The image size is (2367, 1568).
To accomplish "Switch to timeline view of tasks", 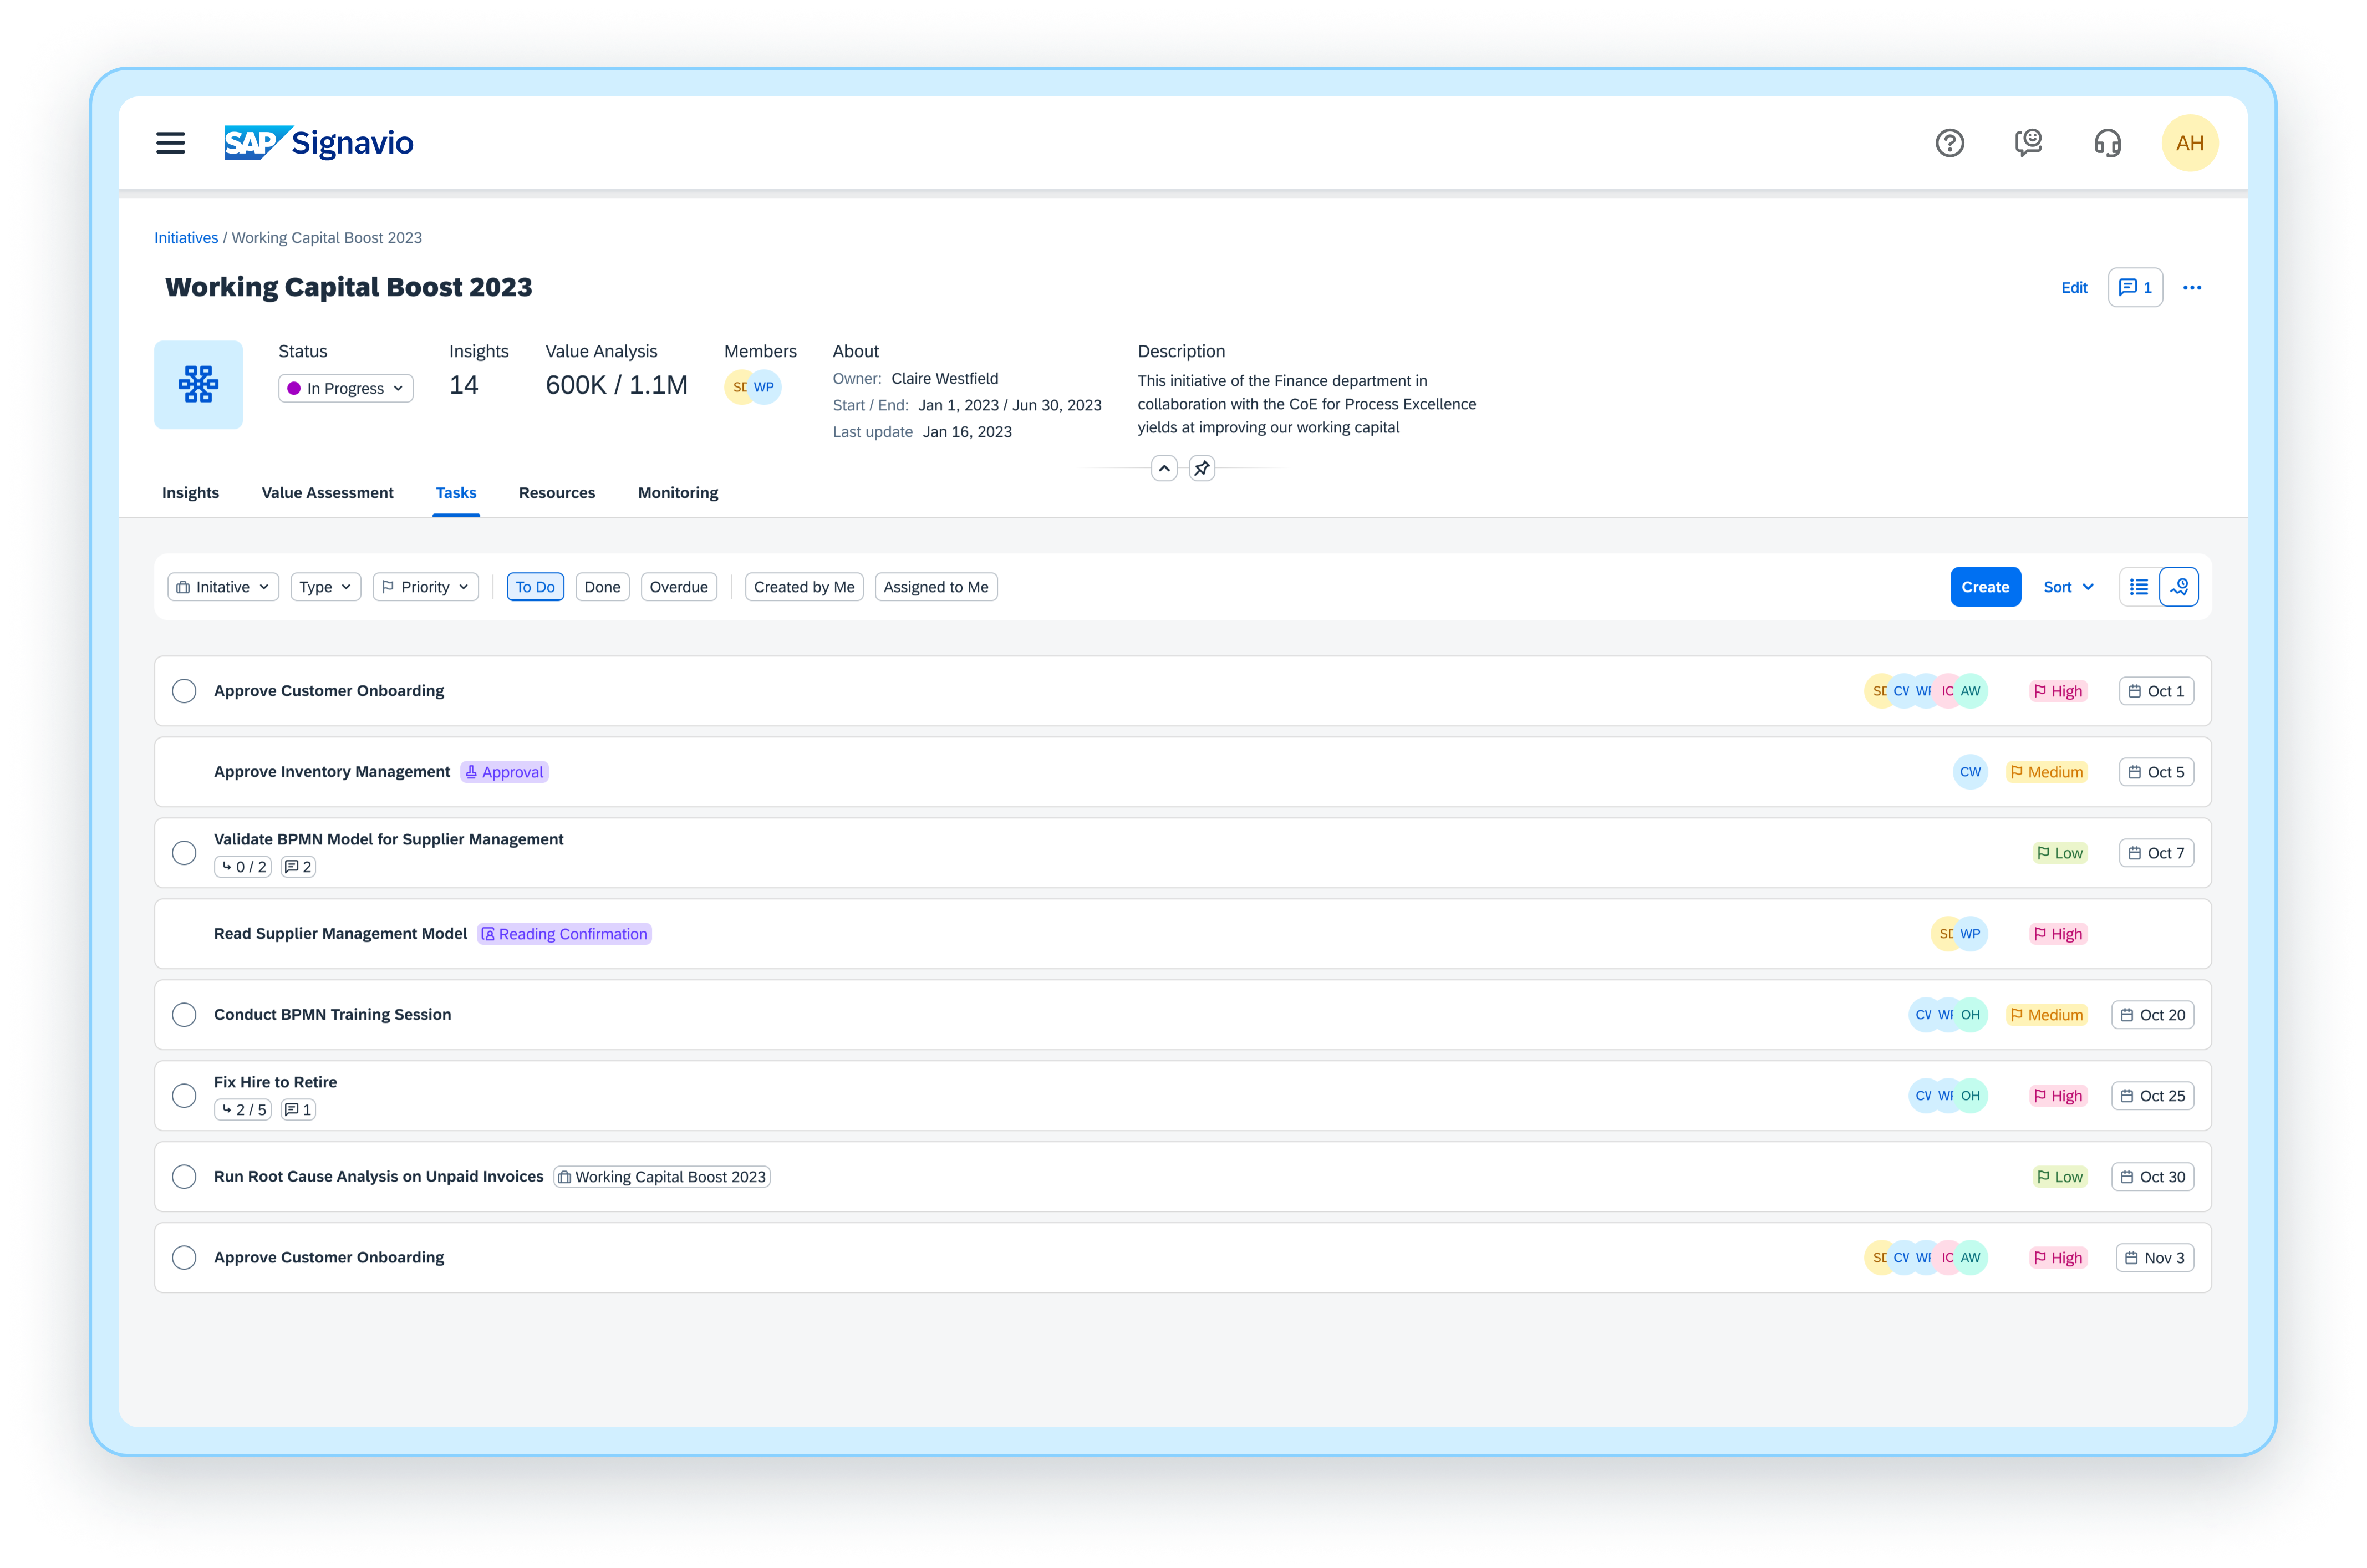I will point(2180,587).
